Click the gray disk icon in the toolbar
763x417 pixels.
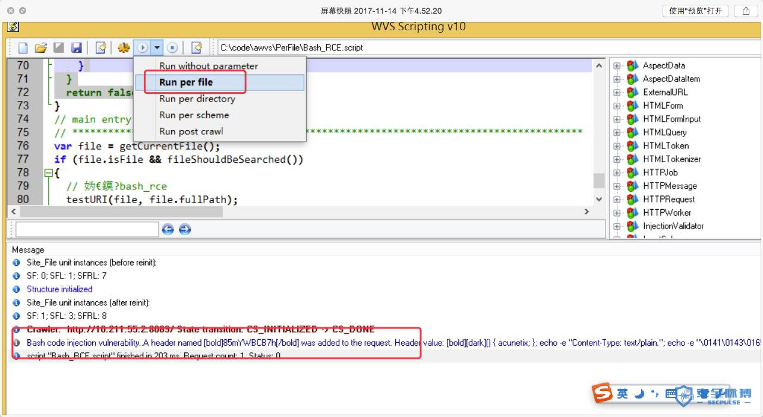point(59,48)
